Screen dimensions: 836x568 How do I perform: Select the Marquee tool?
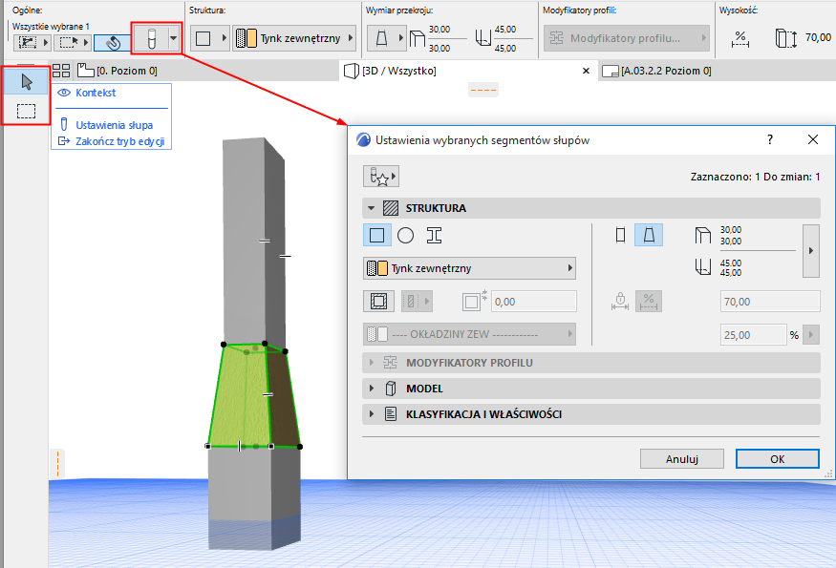click(x=26, y=111)
